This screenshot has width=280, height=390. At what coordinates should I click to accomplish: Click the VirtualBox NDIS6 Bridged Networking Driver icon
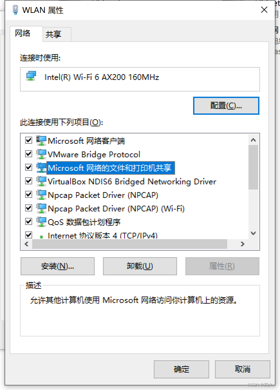[x=41, y=181]
